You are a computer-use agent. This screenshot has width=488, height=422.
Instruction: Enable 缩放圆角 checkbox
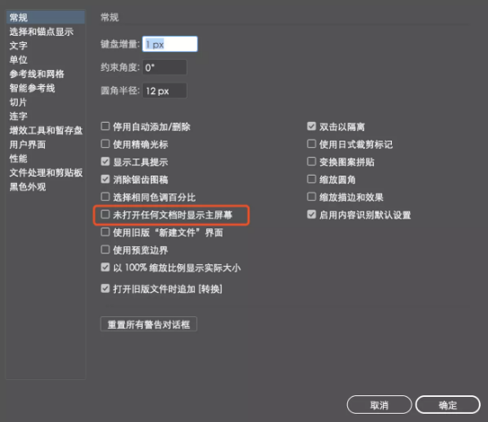click(311, 179)
